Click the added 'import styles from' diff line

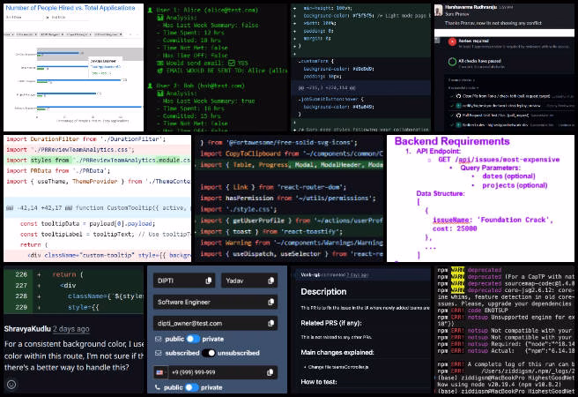pos(97,161)
